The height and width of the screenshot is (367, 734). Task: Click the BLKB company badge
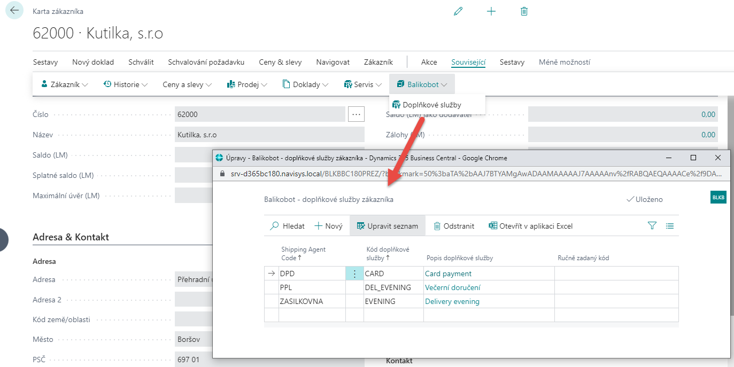[x=718, y=197]
